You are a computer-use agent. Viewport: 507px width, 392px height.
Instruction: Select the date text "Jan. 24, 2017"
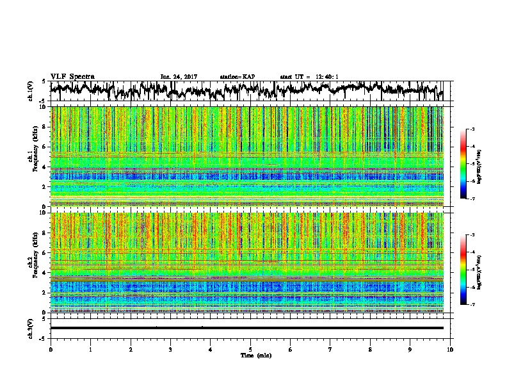pyautogui.click(x=179, y=77)
